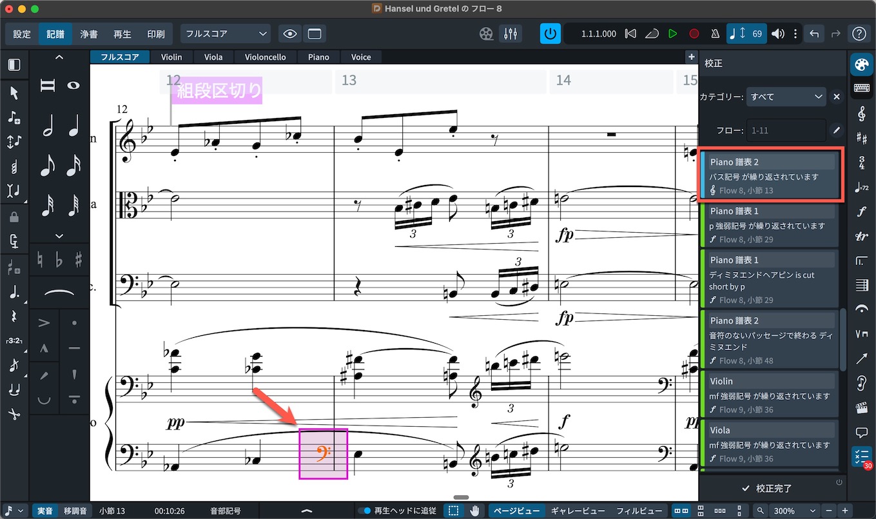Switch to 浄書 Engrave mode
This screenshot has width=876, height=519.
pos(89,34)
